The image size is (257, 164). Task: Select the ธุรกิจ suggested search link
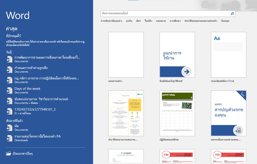[129, 21]
